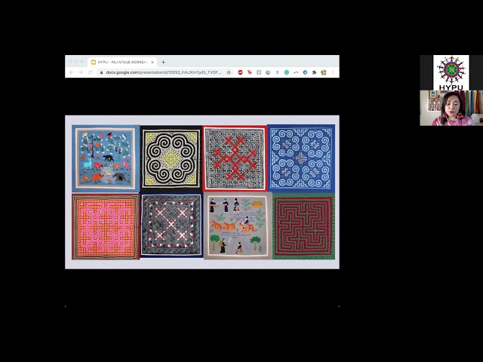
Task: Select the presenter's webcam video tile
Action: [451, 108]
